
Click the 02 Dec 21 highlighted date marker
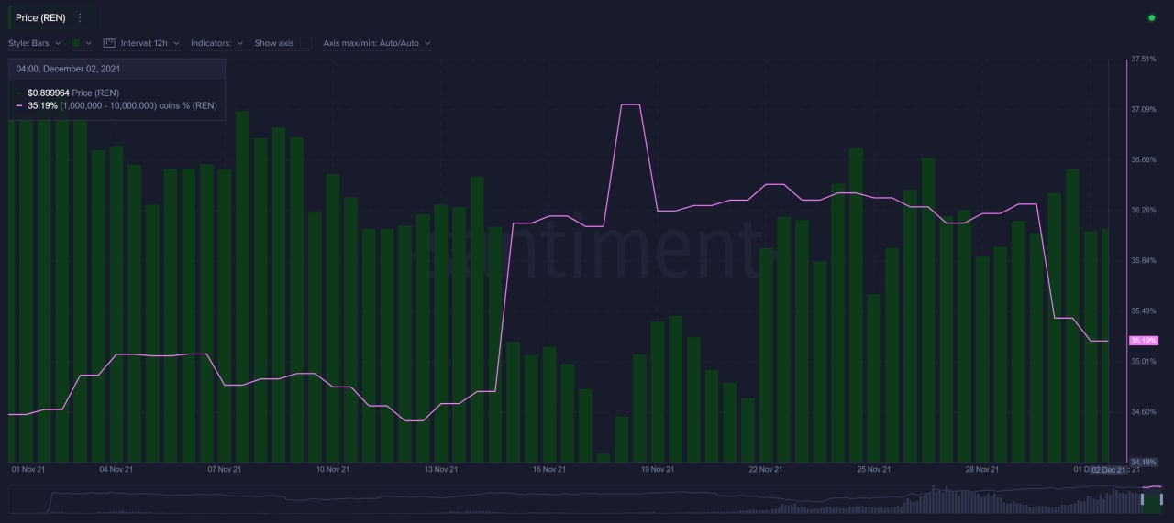1108,470
